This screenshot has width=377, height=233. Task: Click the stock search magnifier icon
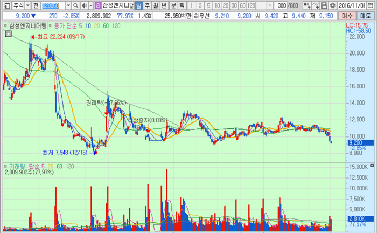pos(74,5)
